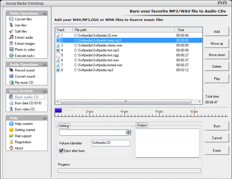Click the Time column header
This screenshot has height=179, width=232.
click(x=188, y=30)
